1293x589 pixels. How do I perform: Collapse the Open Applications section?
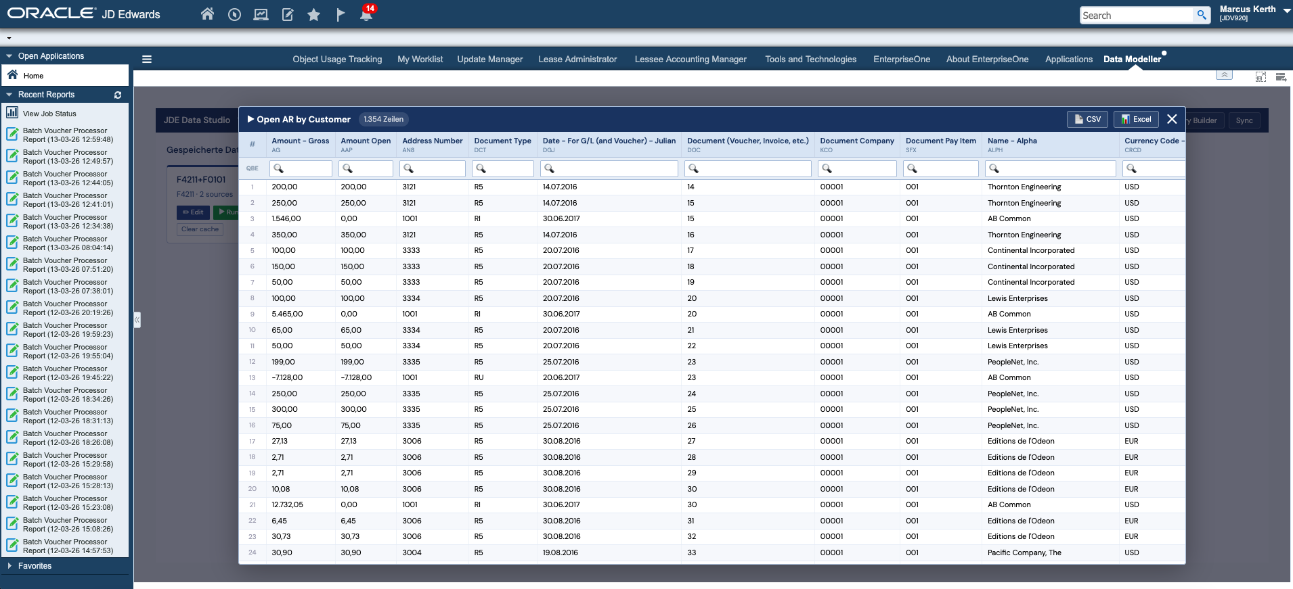(9, 56)
